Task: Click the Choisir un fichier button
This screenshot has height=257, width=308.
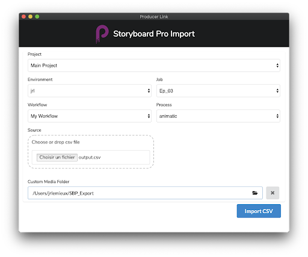Action: coord(57,157)
